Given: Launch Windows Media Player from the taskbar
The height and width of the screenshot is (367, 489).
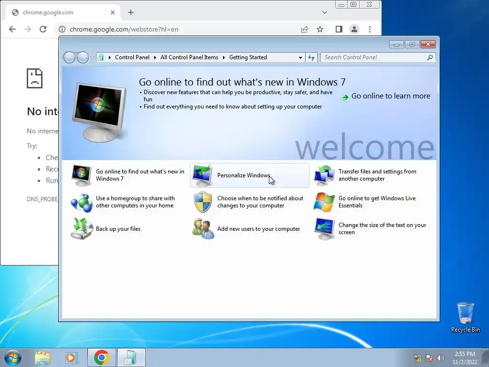Looking at the screenshot, I should point(71,358).
